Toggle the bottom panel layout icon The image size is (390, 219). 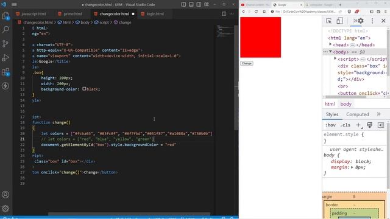point(191,4)
